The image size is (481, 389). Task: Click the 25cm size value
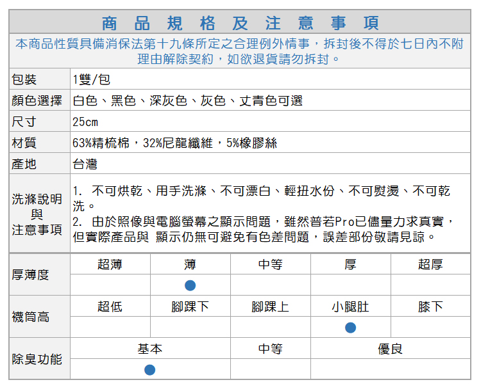click(x=85, y=122)
